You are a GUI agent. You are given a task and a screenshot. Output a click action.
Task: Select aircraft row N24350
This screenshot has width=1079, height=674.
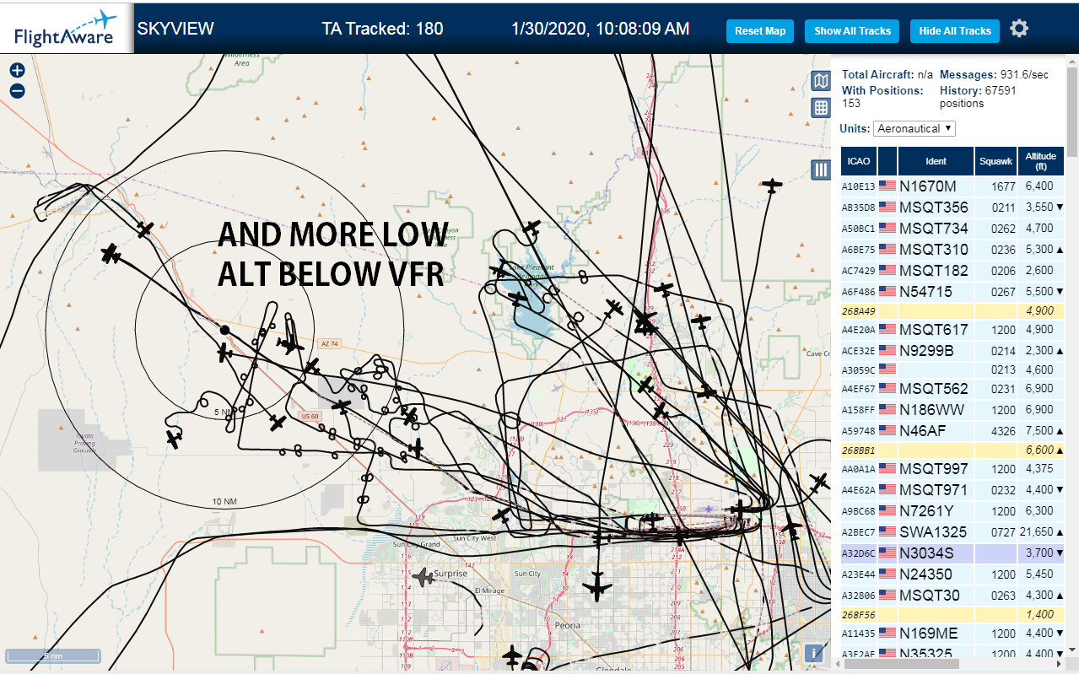952,574
